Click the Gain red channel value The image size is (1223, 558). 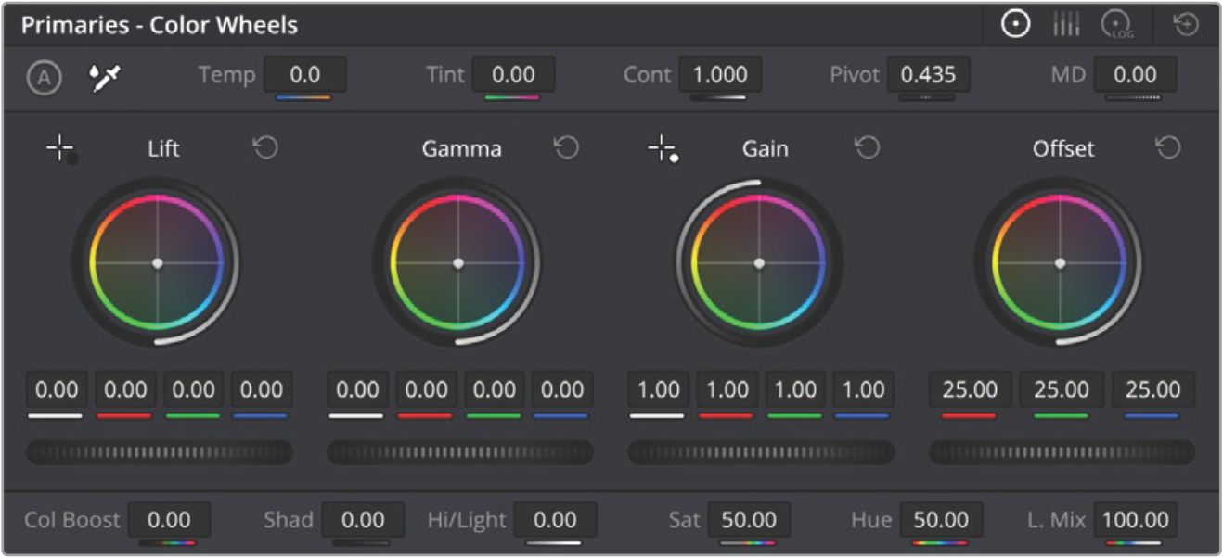click(x=727, y=389)
